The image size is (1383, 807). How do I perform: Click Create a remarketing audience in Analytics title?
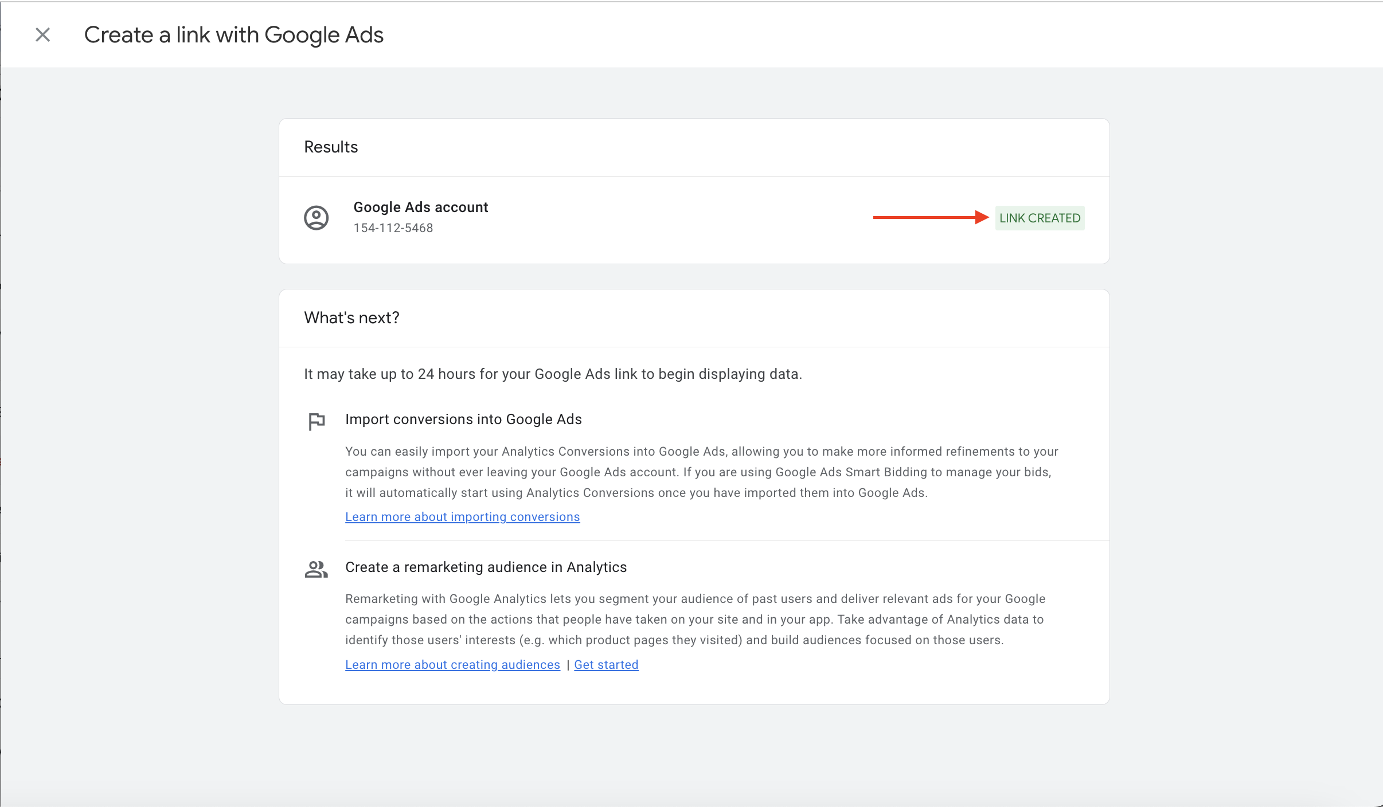pos(486,567)
